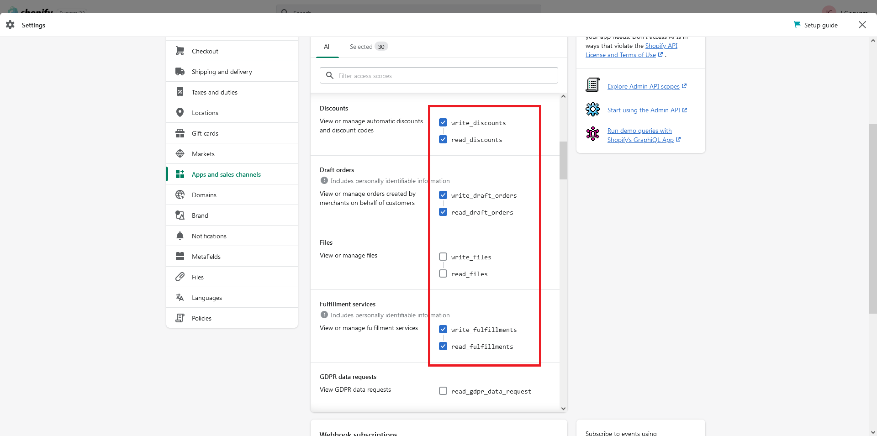877x436 pixels.
Task: Open Domains settings page
Action: pos(232,195)
